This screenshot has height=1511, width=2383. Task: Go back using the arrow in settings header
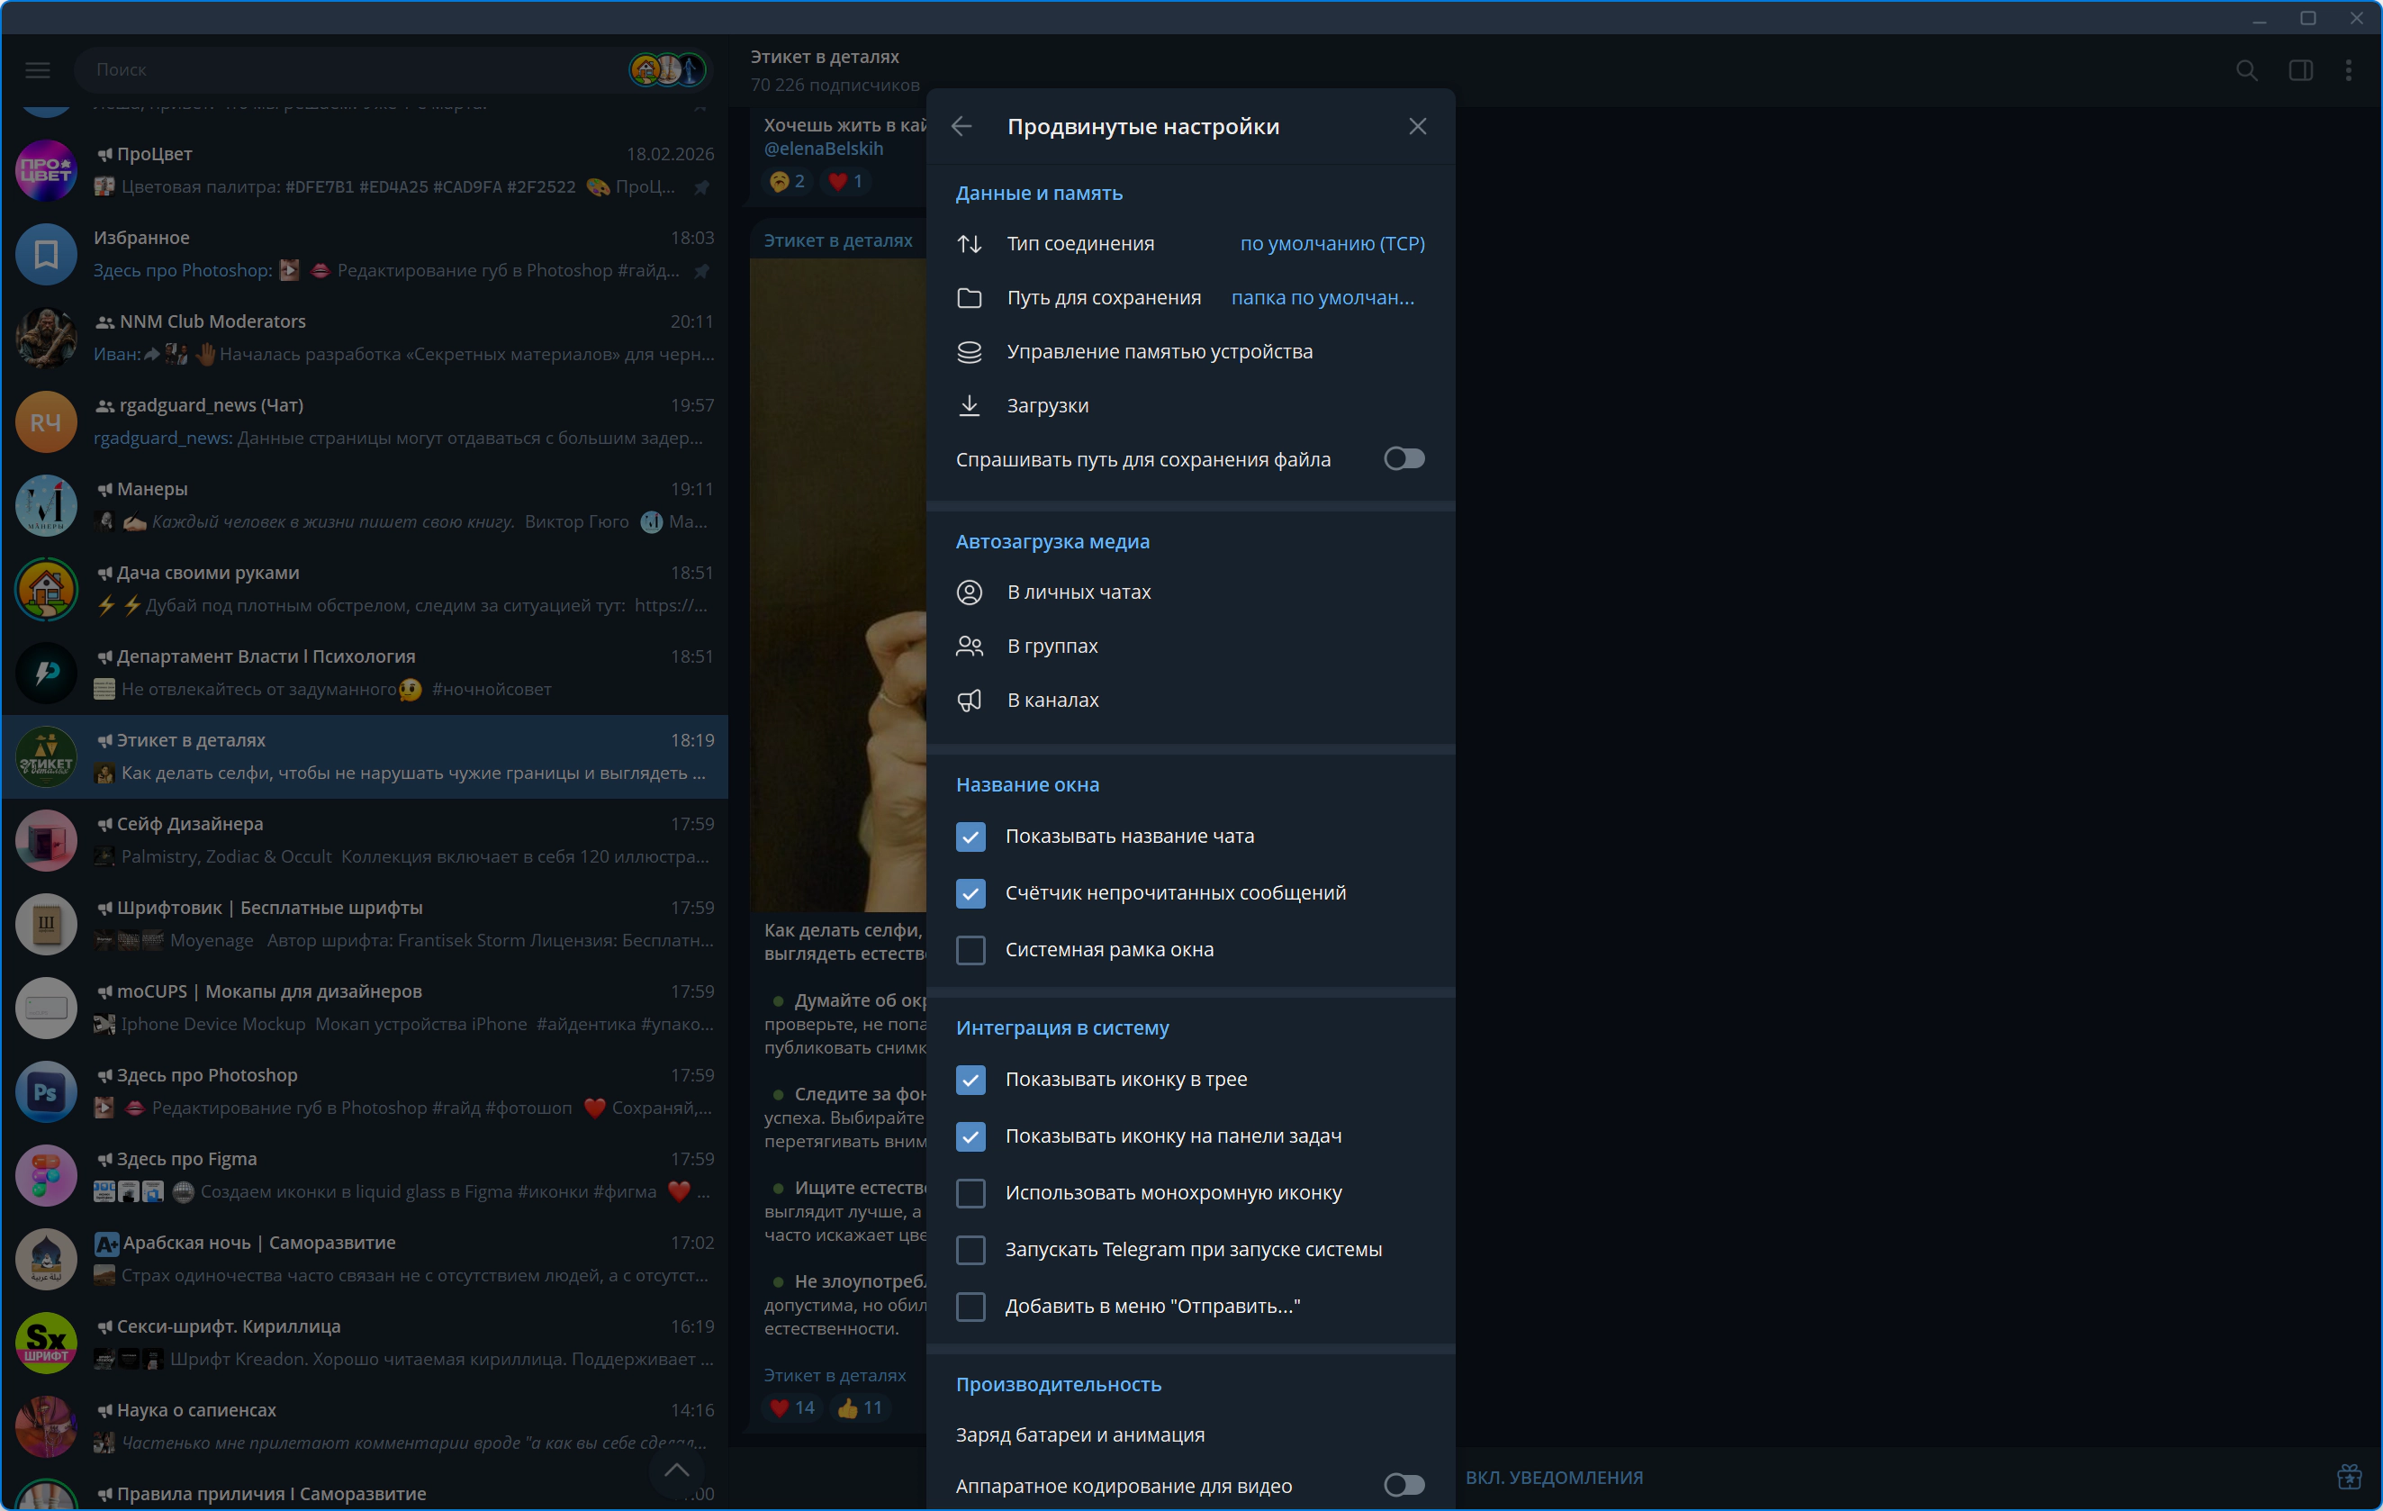click(x=961, y=127)
